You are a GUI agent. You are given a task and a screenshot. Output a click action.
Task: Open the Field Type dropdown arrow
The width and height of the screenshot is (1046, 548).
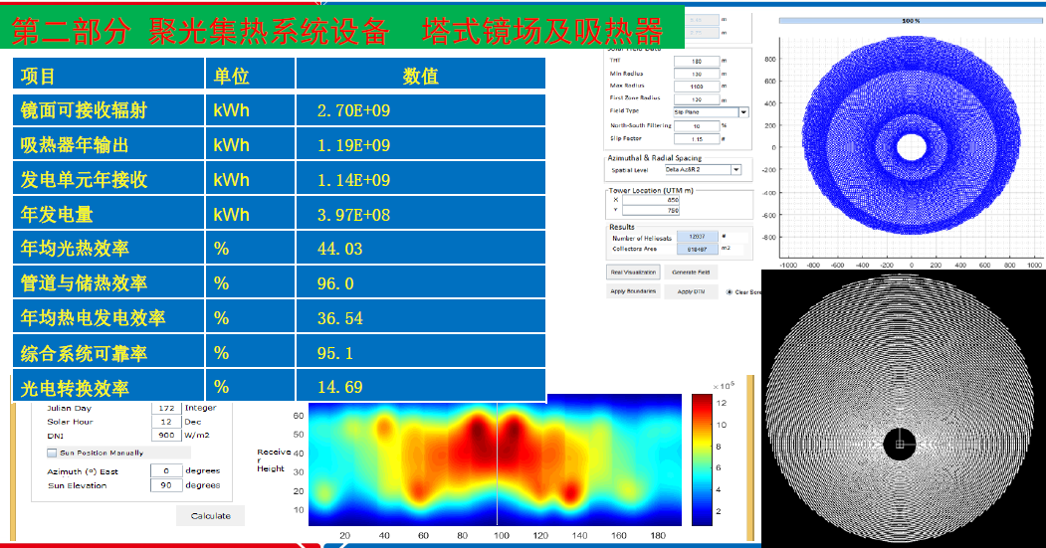coord(743,112)
